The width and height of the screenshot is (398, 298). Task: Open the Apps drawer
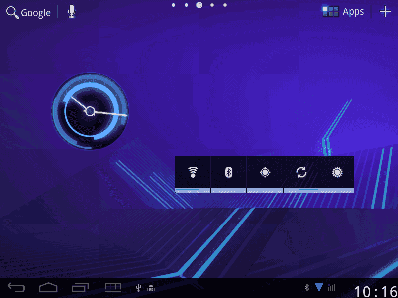point(343,11)
